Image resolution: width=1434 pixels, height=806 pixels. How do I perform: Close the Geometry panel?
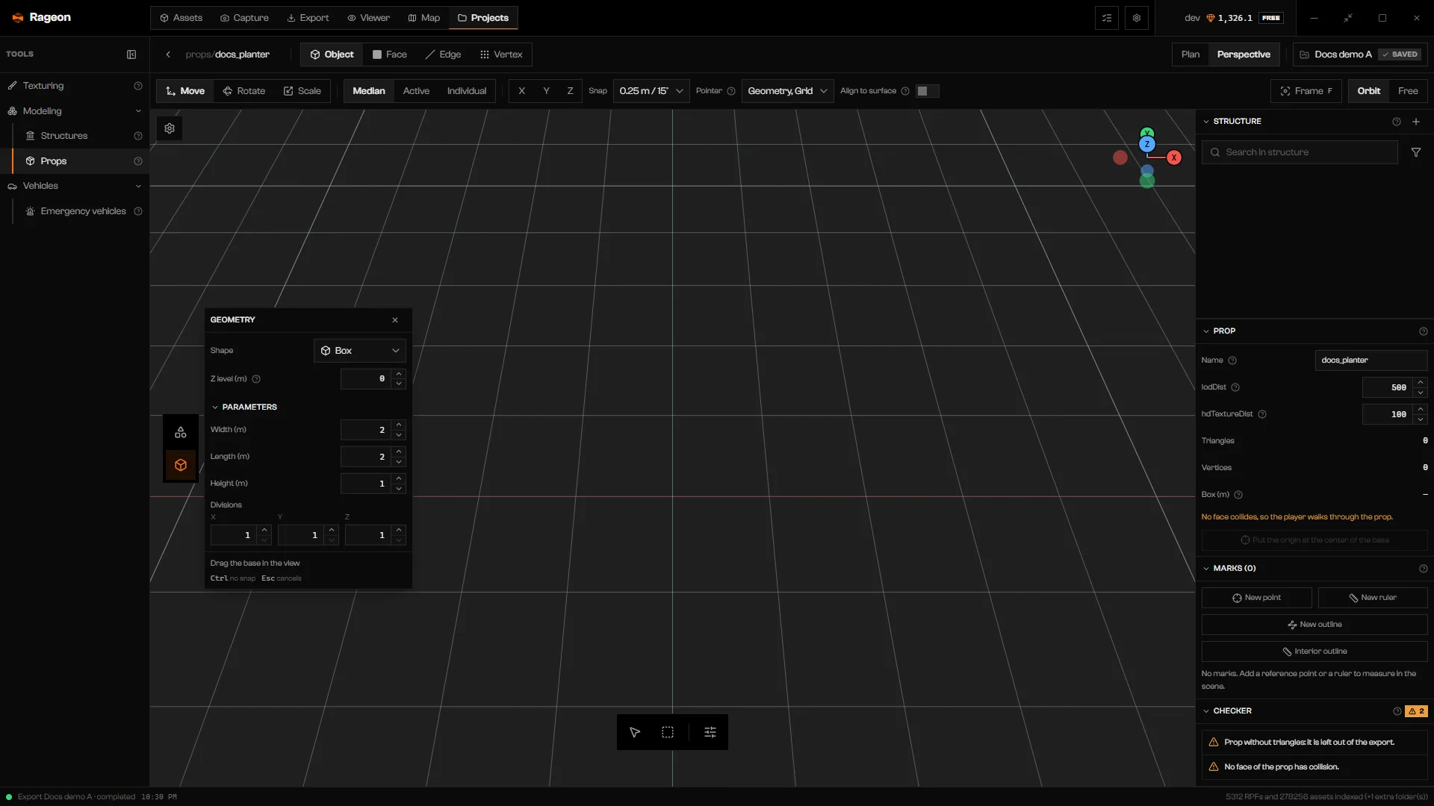pos(395,320)
